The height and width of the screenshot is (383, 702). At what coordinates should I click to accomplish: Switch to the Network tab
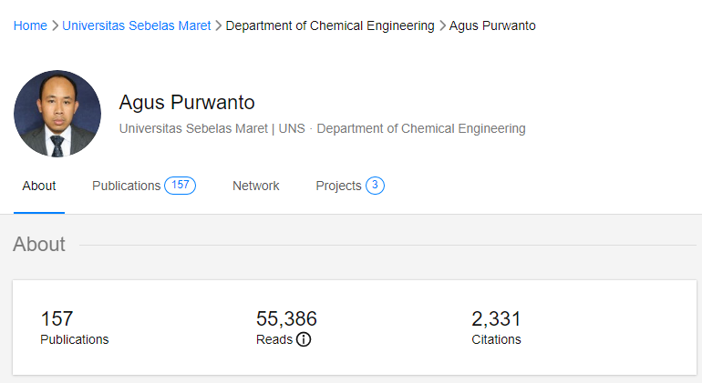(x=255, y=186)
